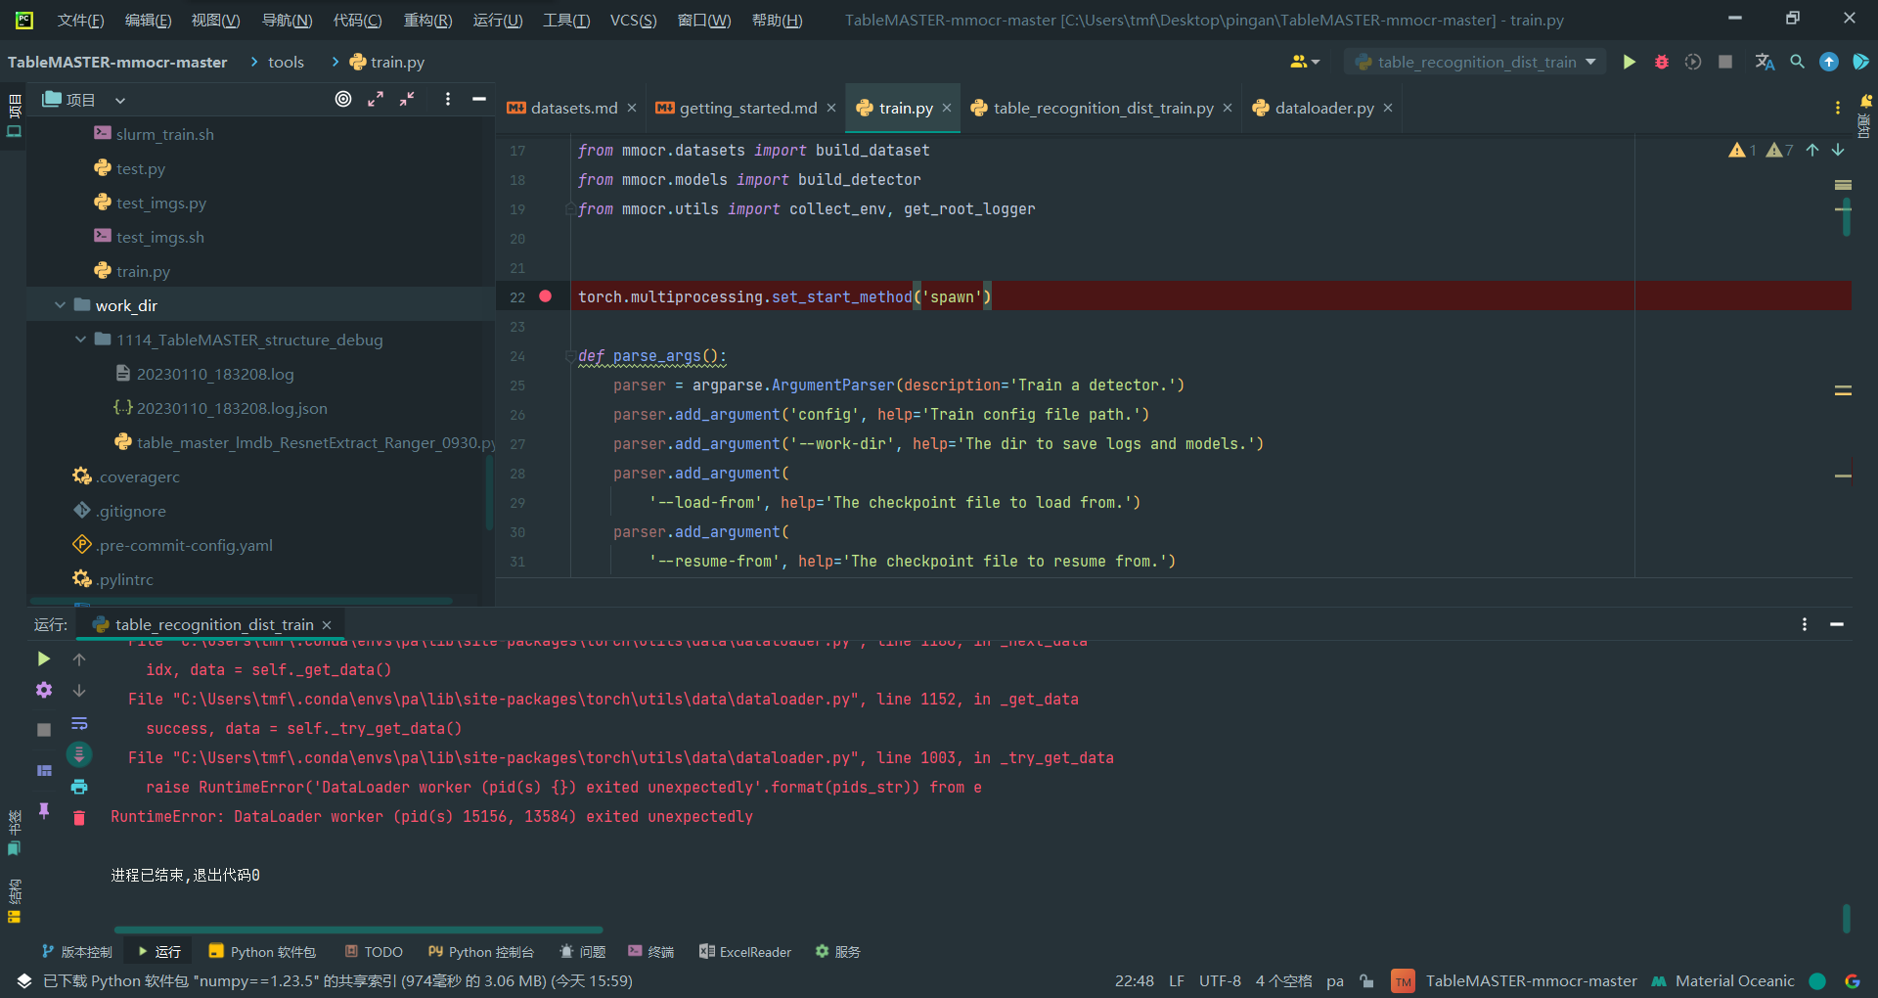Open the run configuration dropdown table_recognition_dist_train
Screen dimensions: 1878x998
(x=1475, y=62)
